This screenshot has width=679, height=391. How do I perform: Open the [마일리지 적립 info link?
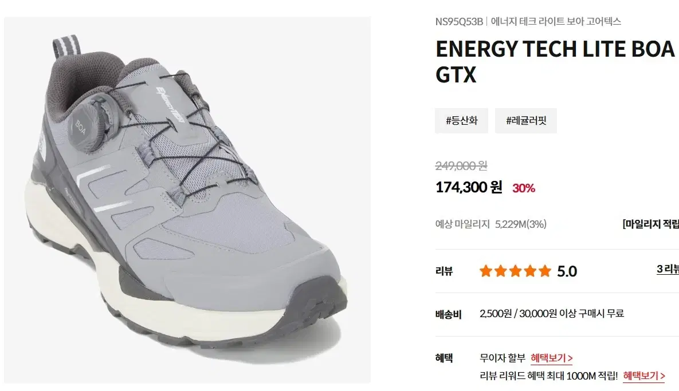(650, 224)
